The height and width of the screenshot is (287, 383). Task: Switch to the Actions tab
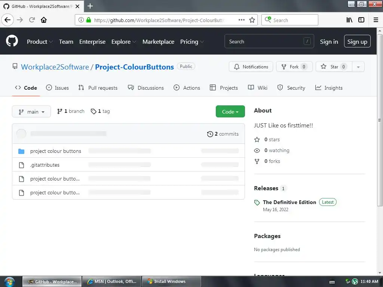coord(187,88)
